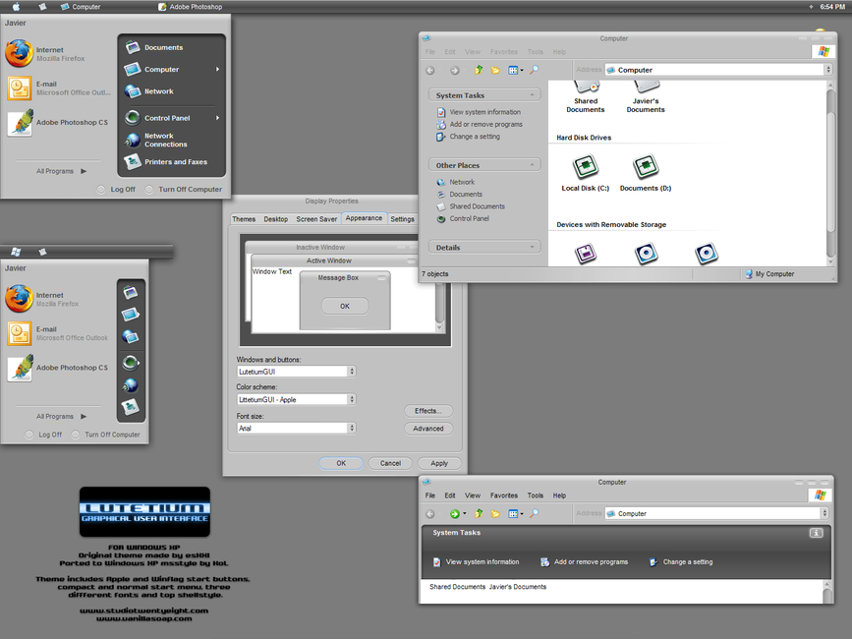Viewport: 852px width, 639px height.
Task: Click Documents icon in compact start menu
Action: 131,293
